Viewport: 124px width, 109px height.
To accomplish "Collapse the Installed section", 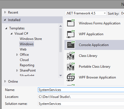I will 5,20.
